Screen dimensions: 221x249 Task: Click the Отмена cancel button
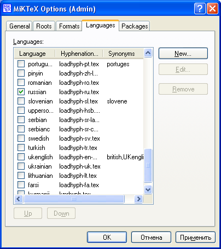point(151,238)
